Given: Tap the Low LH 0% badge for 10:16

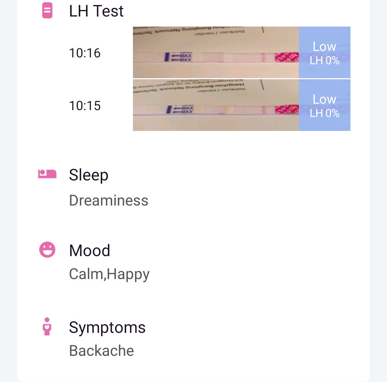Looking at the screenshot, I should click(325, 52).
